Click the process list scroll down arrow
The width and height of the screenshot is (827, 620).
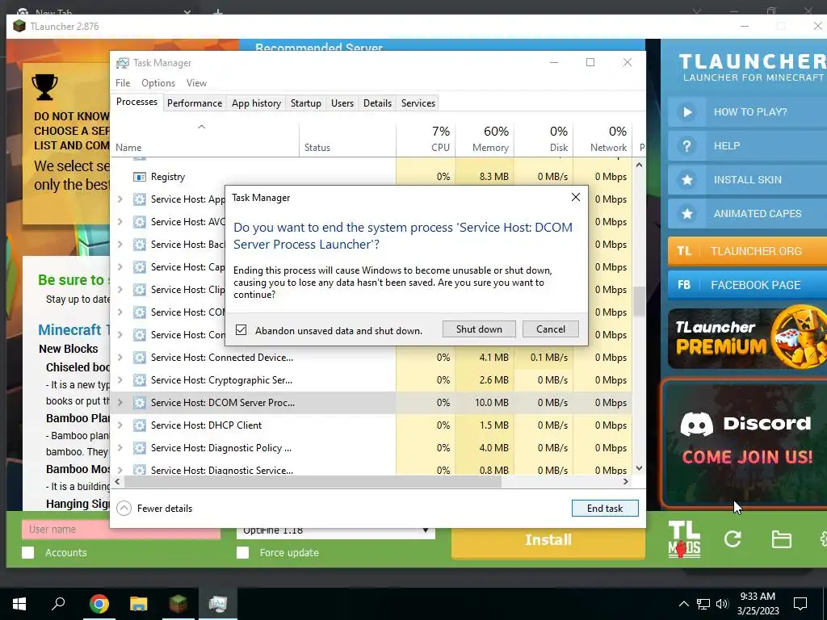pos(640,468)
